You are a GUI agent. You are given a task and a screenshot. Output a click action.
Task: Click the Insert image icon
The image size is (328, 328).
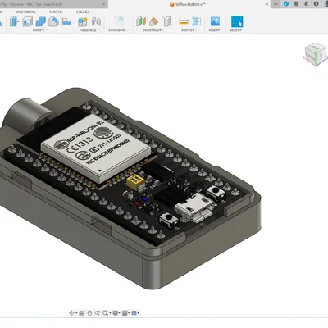point(215,21)
